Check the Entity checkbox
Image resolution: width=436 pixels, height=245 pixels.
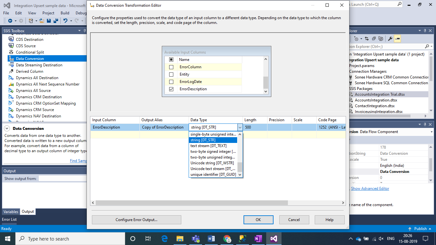pos(171,74)
